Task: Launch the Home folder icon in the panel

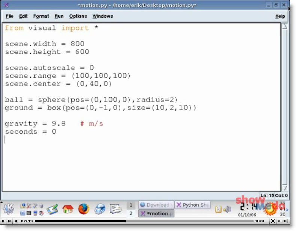Action: point(68,209)
